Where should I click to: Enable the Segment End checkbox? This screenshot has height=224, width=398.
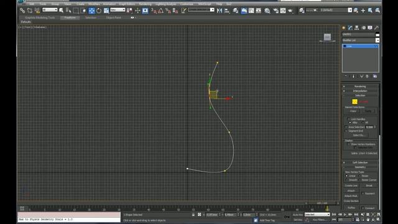pyautogui.click(x=346, y=131)
